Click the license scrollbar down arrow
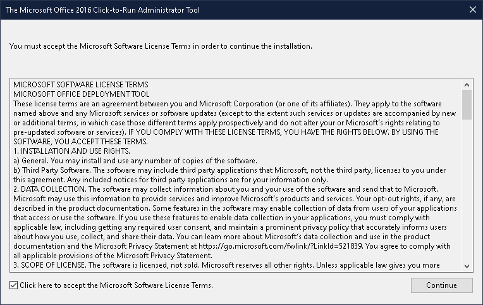Image resolution: width=483 pixels, height=305 pixels. point(467,266)
